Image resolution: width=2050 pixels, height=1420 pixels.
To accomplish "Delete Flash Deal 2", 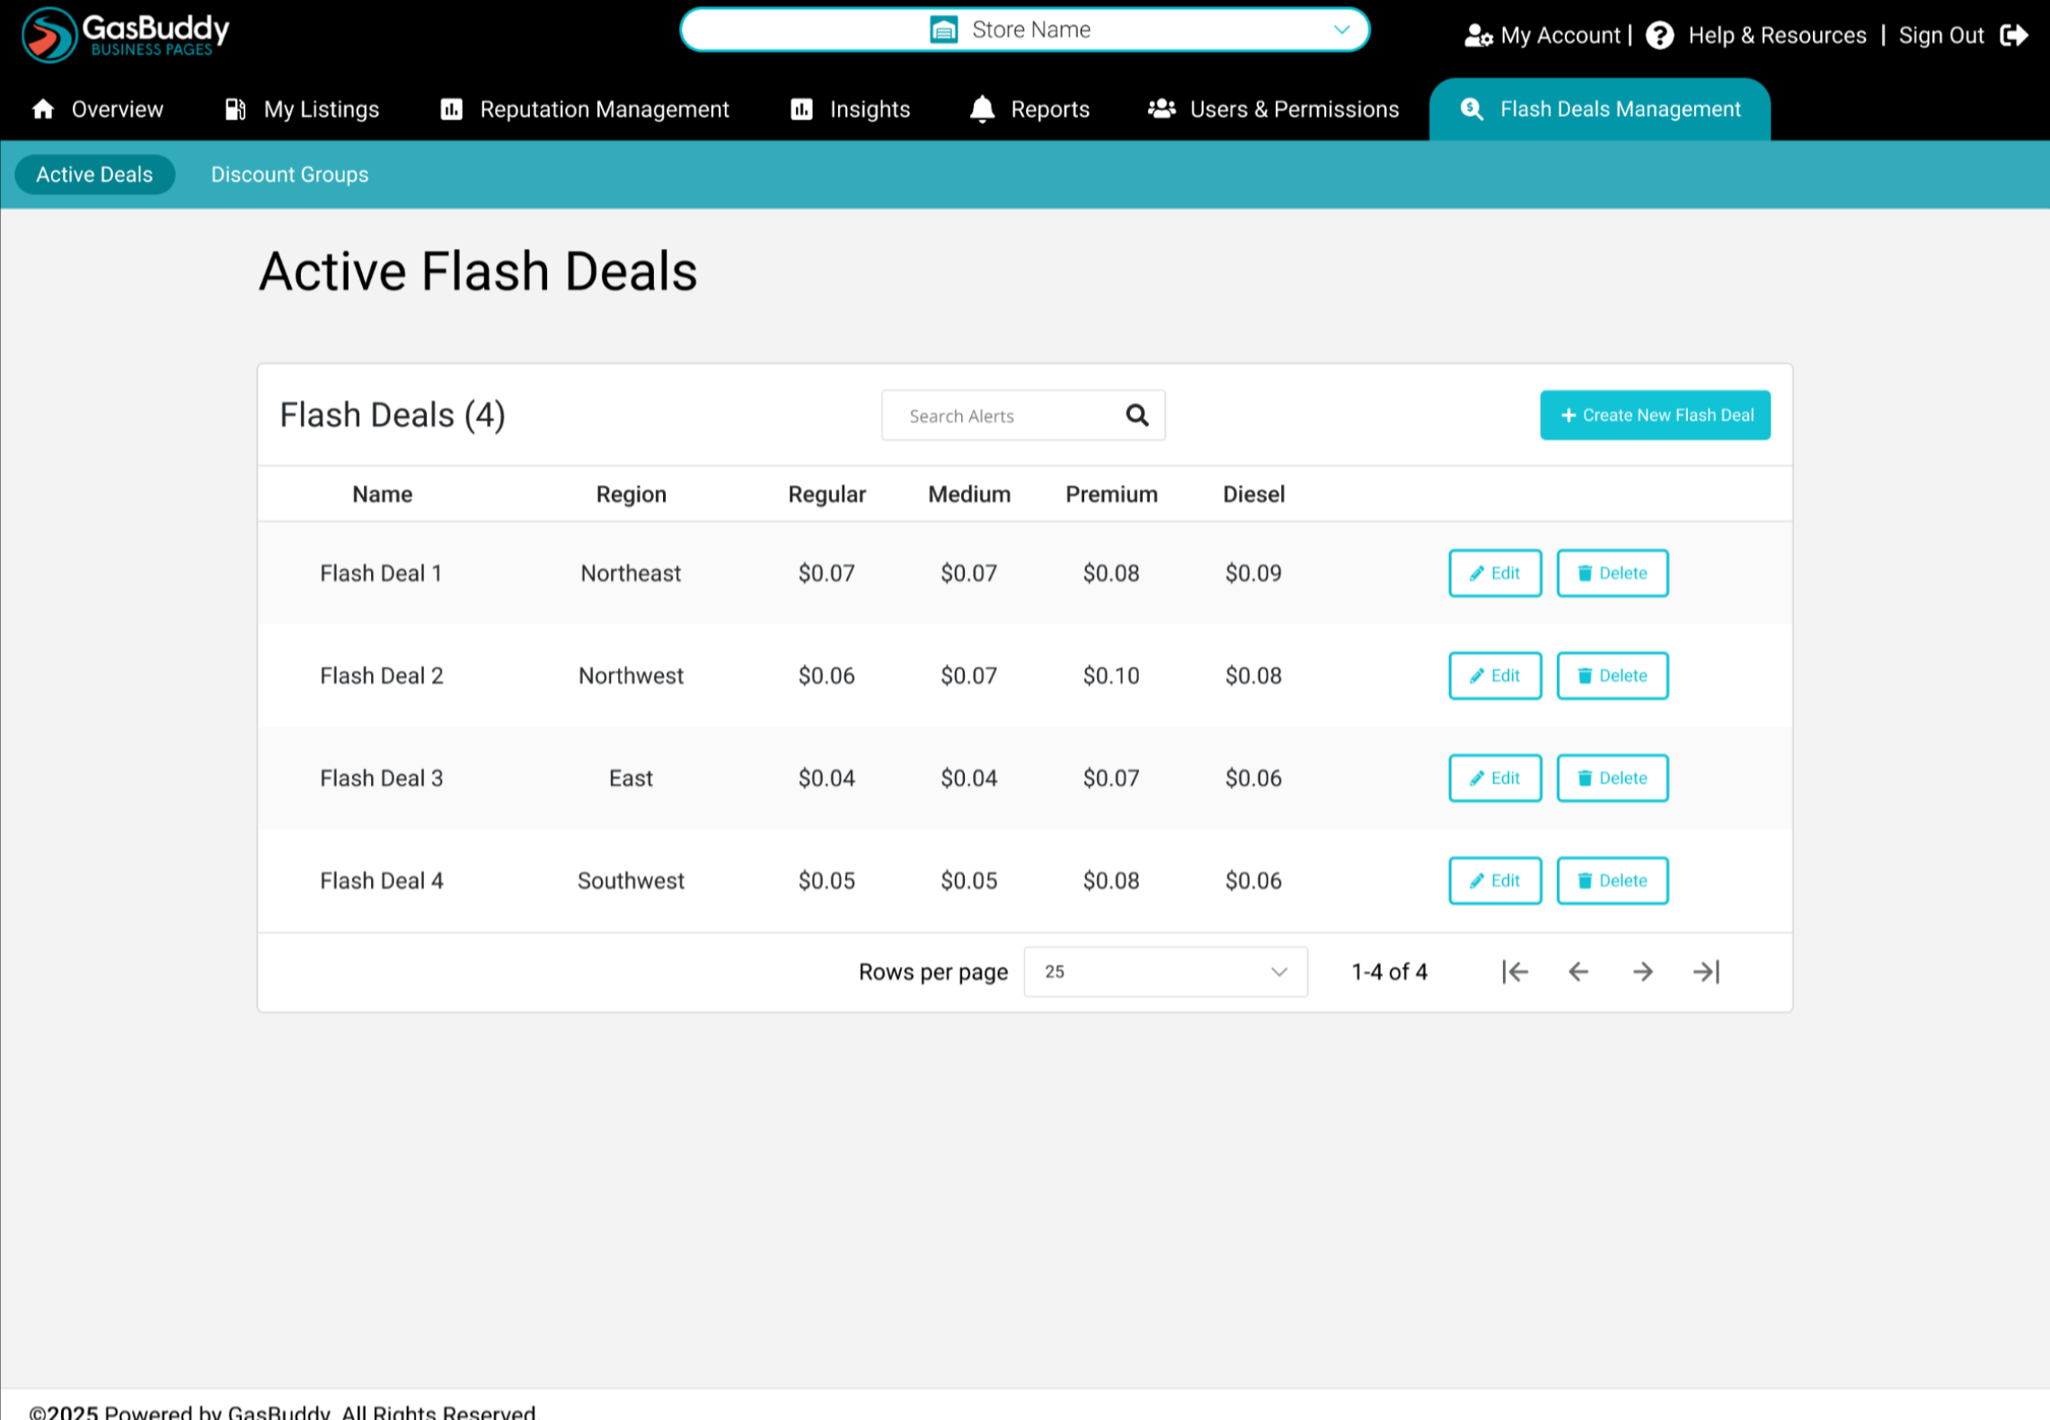I will click(1613, 675).
